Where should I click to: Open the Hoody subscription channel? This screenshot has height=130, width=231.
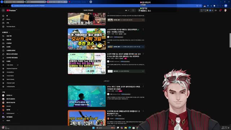point(8,106)
